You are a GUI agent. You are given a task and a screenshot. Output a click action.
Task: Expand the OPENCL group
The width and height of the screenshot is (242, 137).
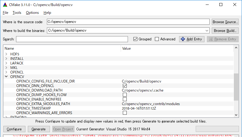pyautogui.click(x=6, y=72)
